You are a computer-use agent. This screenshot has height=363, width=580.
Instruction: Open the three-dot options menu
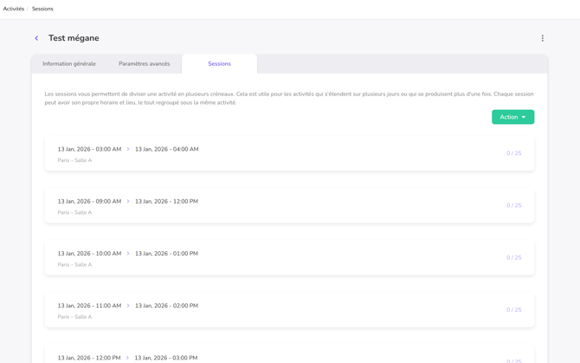543,38
